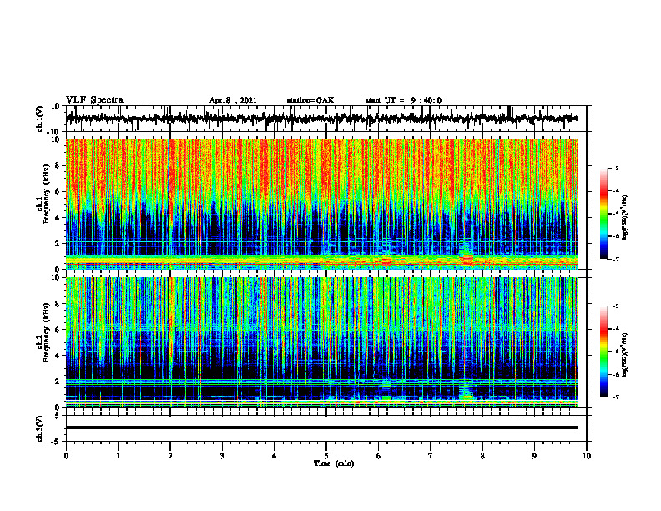Select the "Time (min)" x-axis title
This screenshot has height=511, width=661.
point(334,463)
